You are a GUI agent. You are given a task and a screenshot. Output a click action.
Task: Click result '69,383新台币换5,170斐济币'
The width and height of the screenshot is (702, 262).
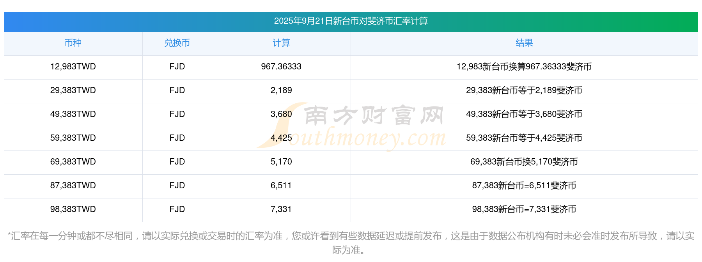[524, 162]
